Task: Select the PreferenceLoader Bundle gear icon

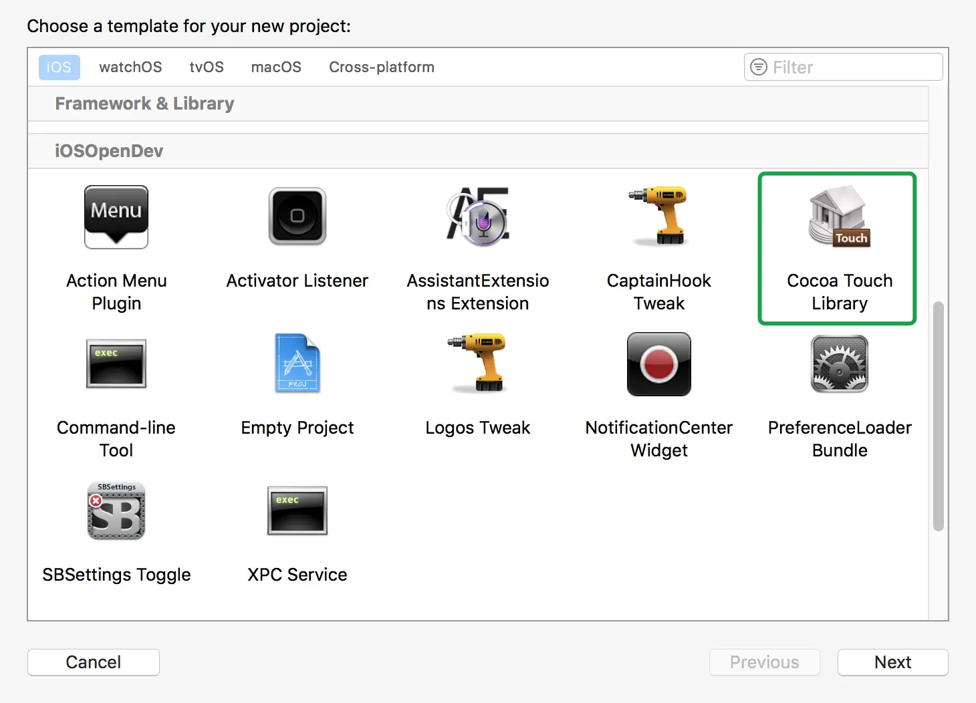Action: (x=840, y=364)
